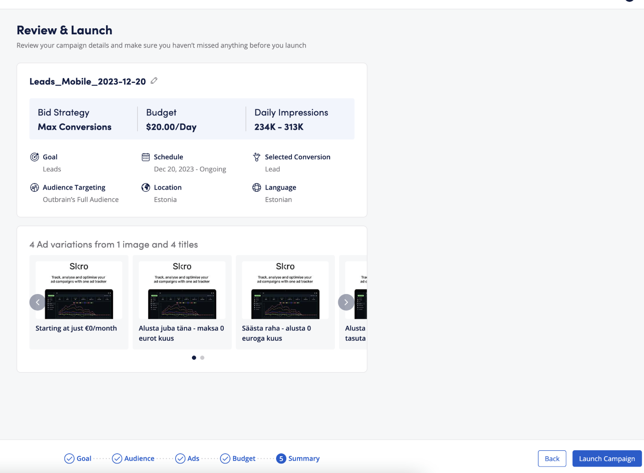Click the pencil icon to edit campaign name
The image size is (644, 473).
pyautogui.click(x=154, y=81)
